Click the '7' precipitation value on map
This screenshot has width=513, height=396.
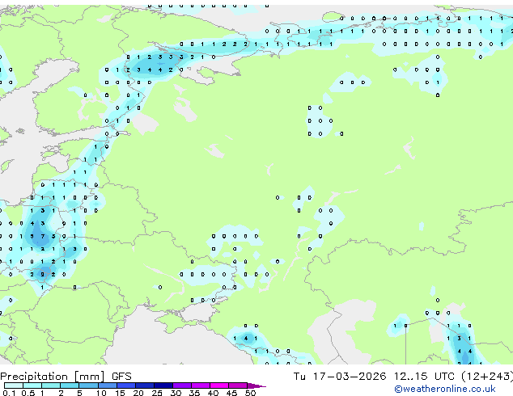(42, 236)
